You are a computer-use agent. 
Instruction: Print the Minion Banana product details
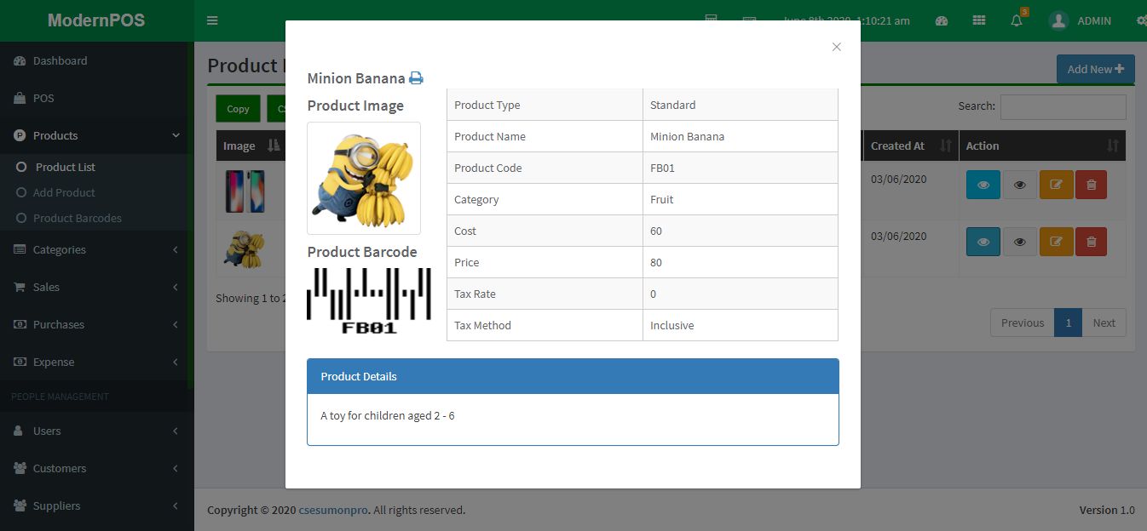[416, 78]
